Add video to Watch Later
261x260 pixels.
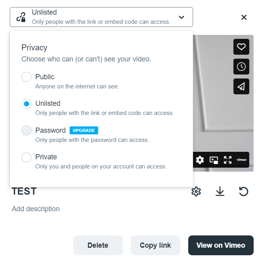click(241, 67)
